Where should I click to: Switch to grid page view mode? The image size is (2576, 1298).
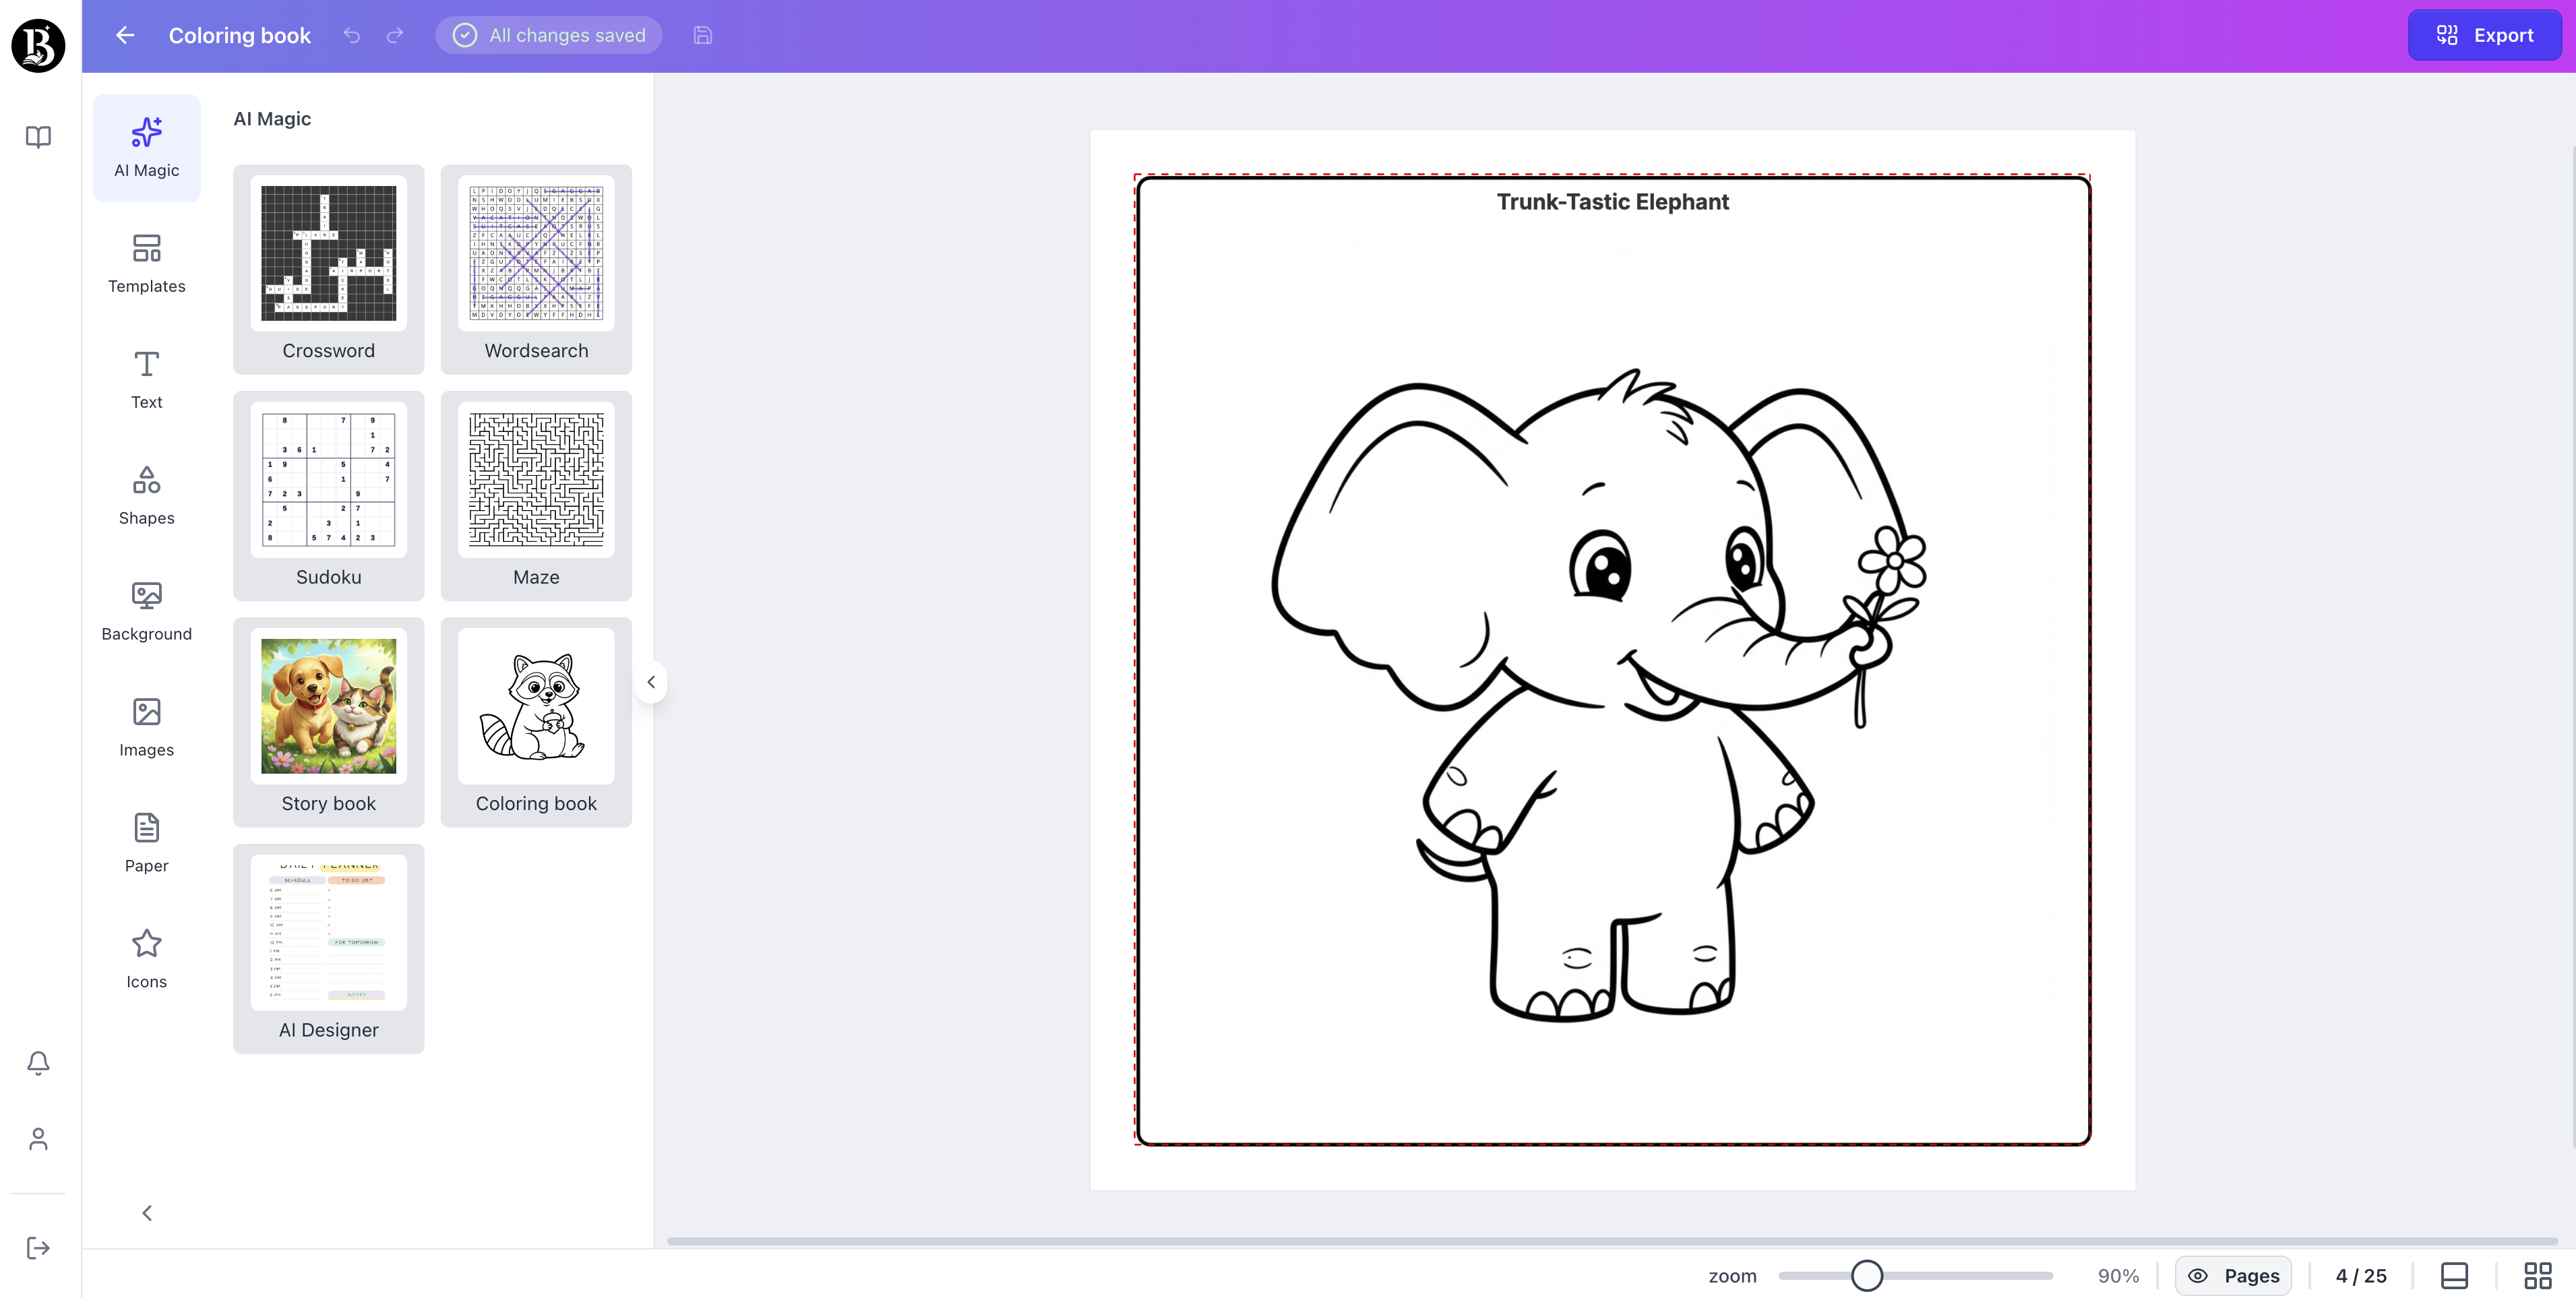point(2537,1275)
